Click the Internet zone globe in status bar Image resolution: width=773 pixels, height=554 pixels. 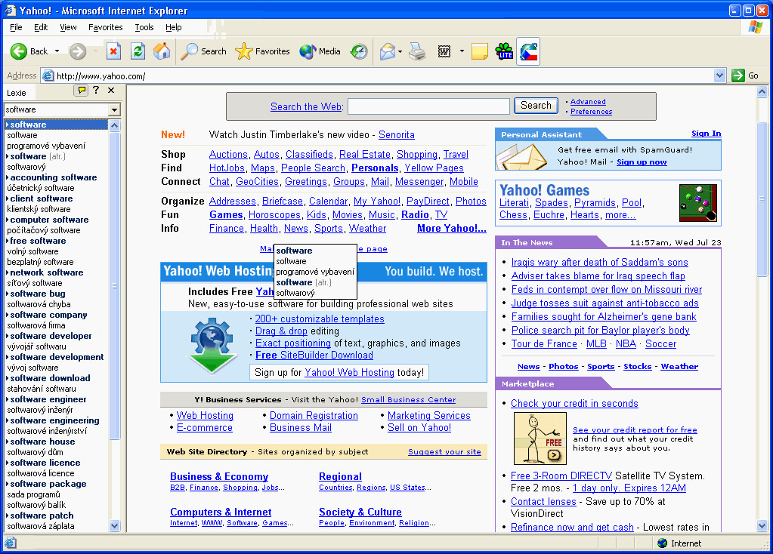pos(663,543)
